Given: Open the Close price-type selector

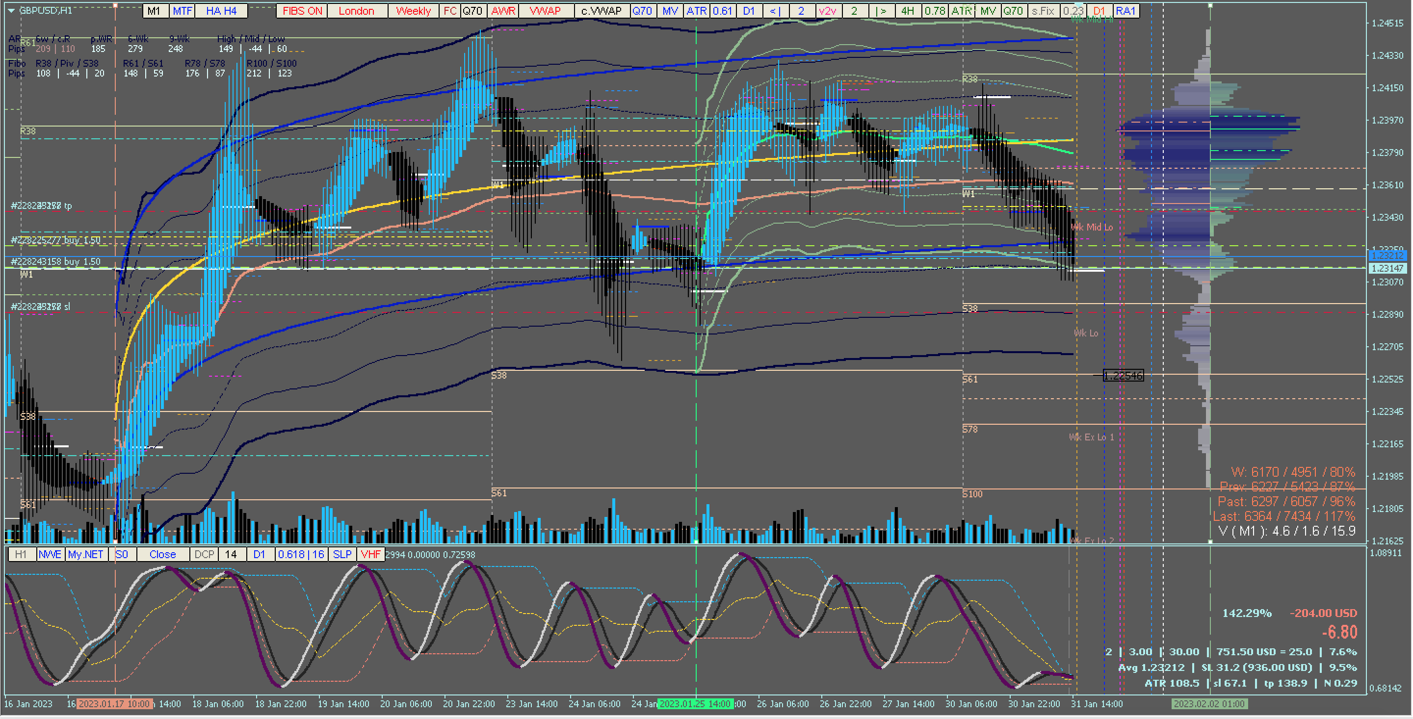Looking at the screenshot, I should tap(162, 555).
